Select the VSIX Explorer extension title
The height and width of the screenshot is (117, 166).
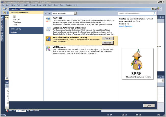tap(60, 47)
